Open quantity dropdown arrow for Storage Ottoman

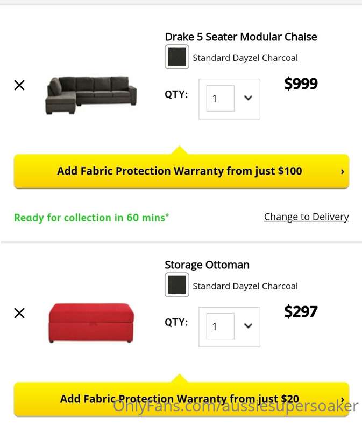tap(248, 326)
